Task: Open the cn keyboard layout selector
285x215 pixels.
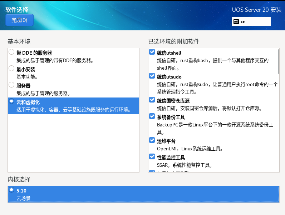Action: [251, 21]
